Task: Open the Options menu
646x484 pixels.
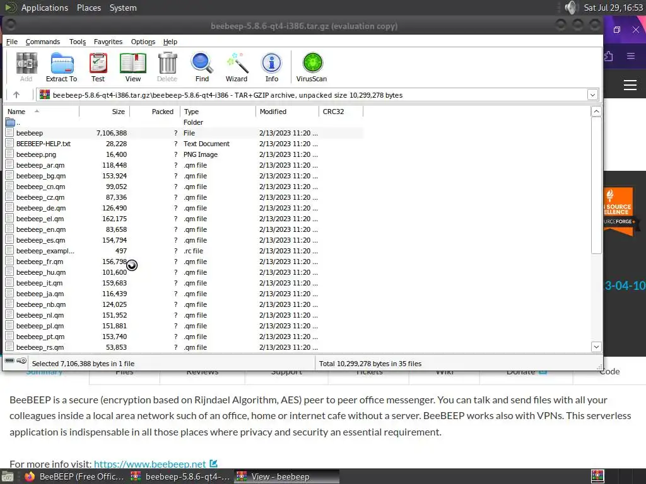Action: pyautogui.click(x=143, y=42)
